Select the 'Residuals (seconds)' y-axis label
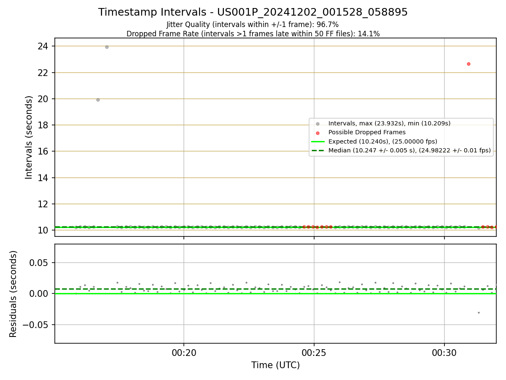Image resolution: width=506 pixels, height=380 pixels. click(x=13, y=294)
